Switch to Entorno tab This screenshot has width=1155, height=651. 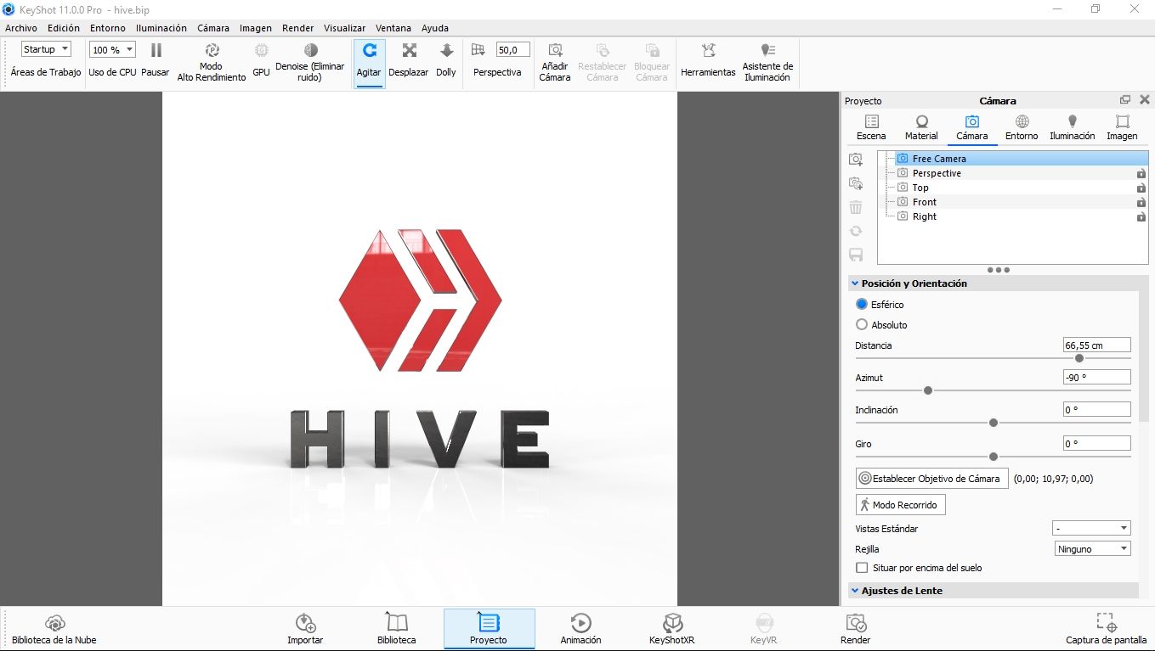pos(1022,128)
